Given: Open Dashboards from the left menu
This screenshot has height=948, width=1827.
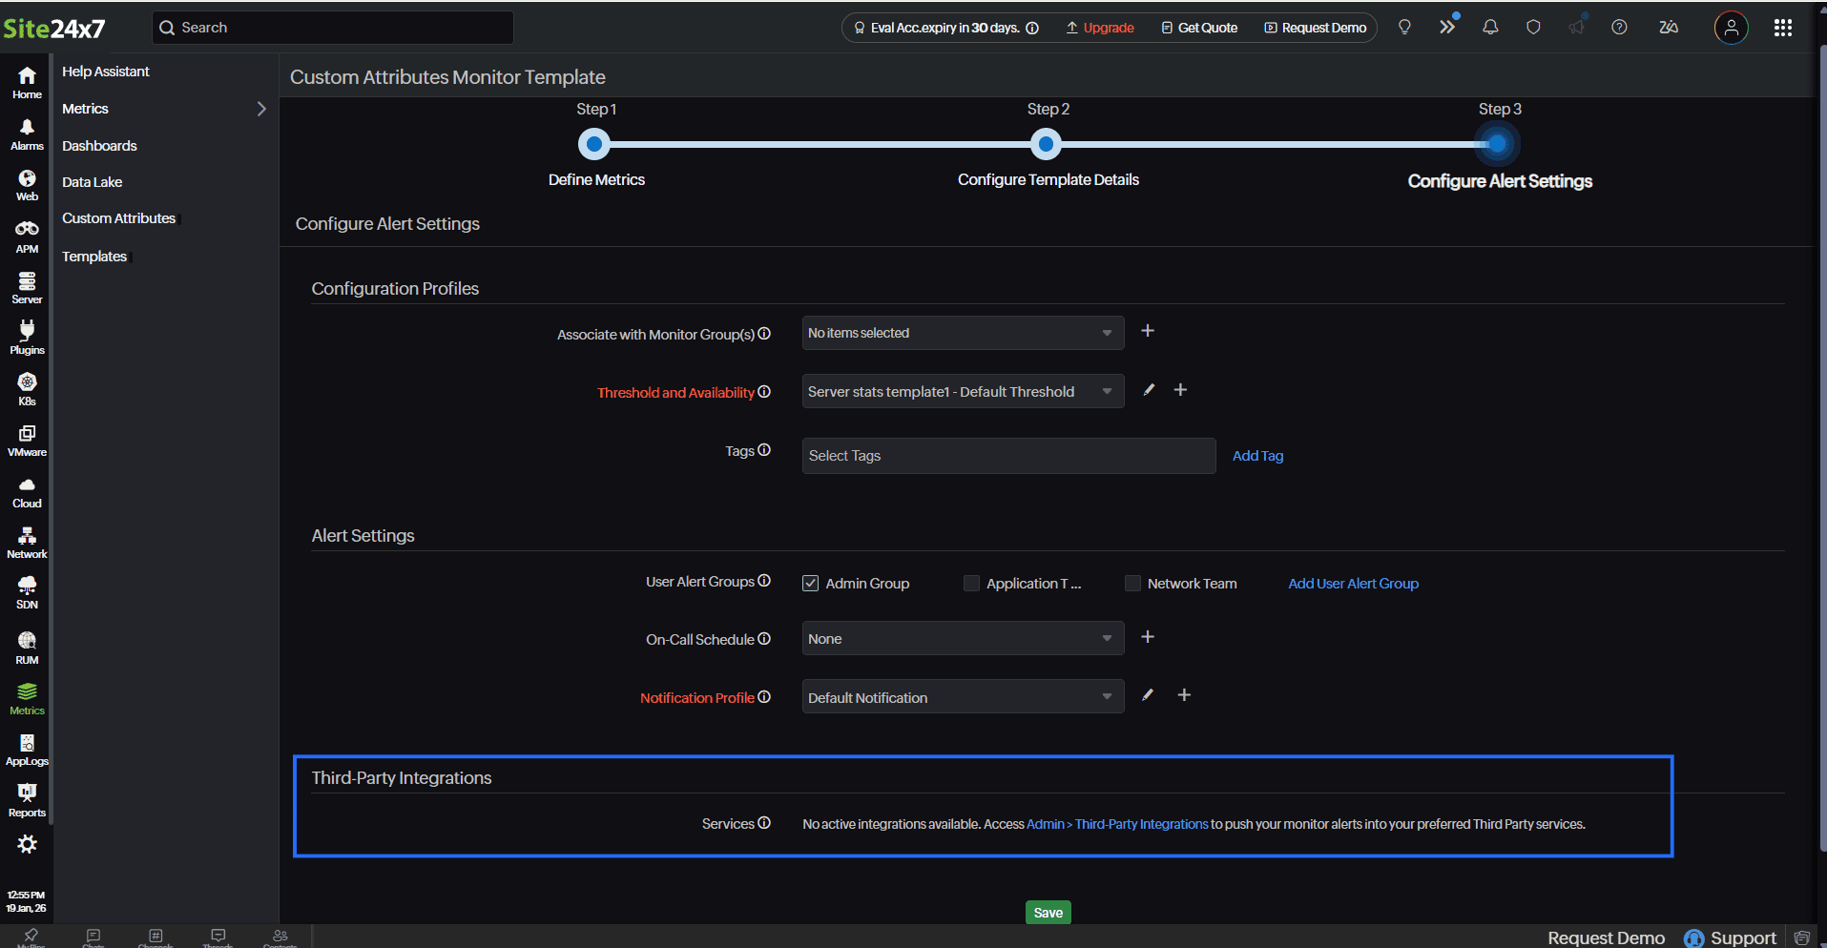Looking at the screenshot, I should click(99, 145).
